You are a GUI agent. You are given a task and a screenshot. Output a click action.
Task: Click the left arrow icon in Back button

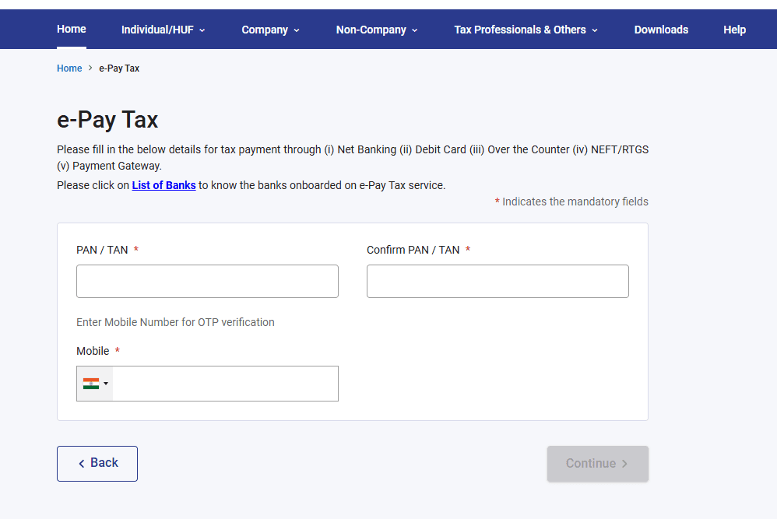(x=82, y=464)
